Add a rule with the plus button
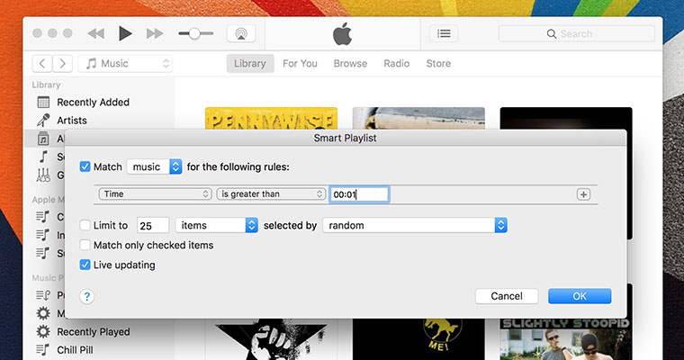The width and height of the screenshot is (684, 360). click(584, 194)
